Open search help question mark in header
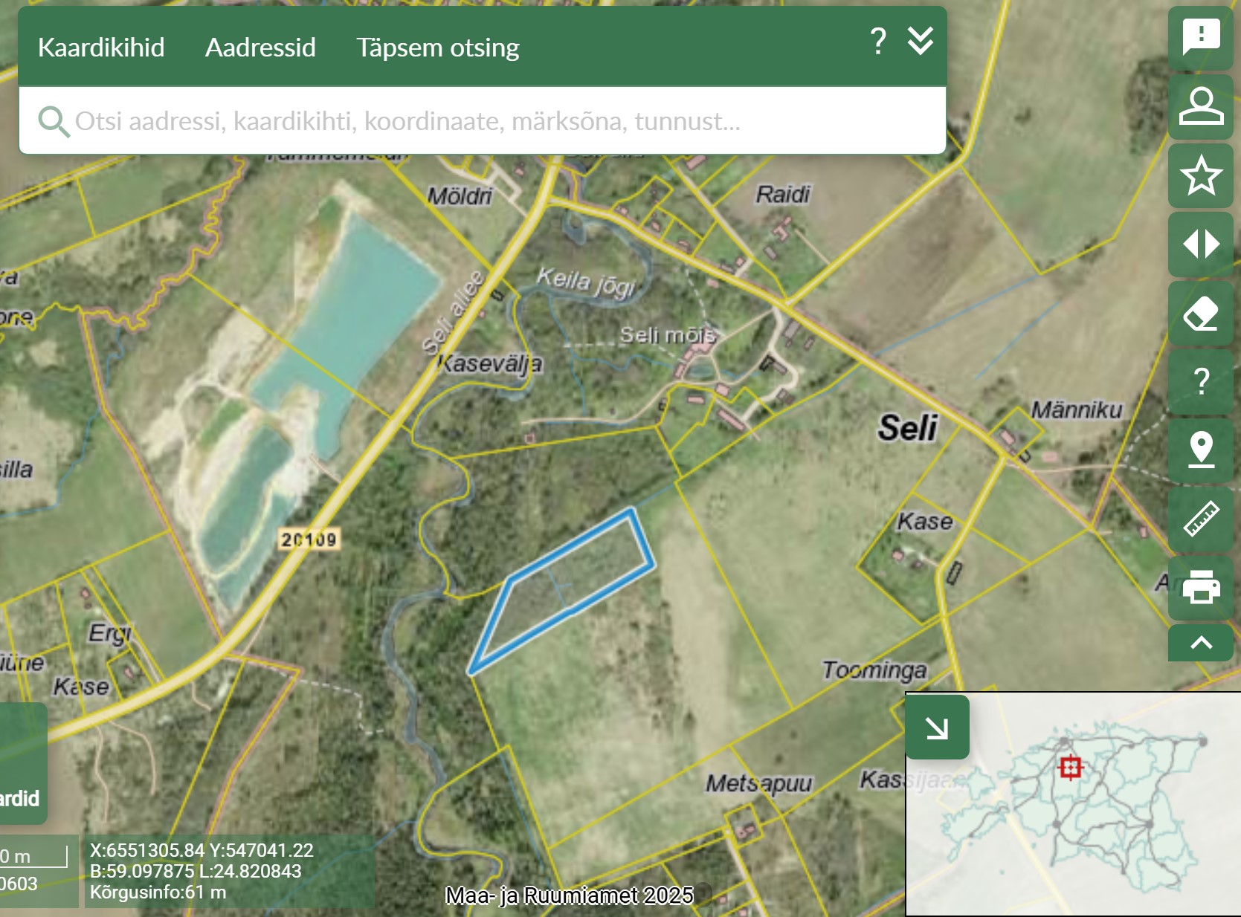This screenshot has height=917, width=1241. [877, 42]
